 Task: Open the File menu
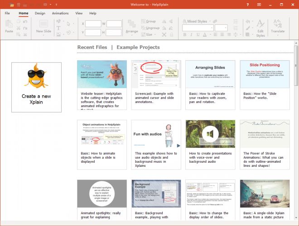[7, 13]
